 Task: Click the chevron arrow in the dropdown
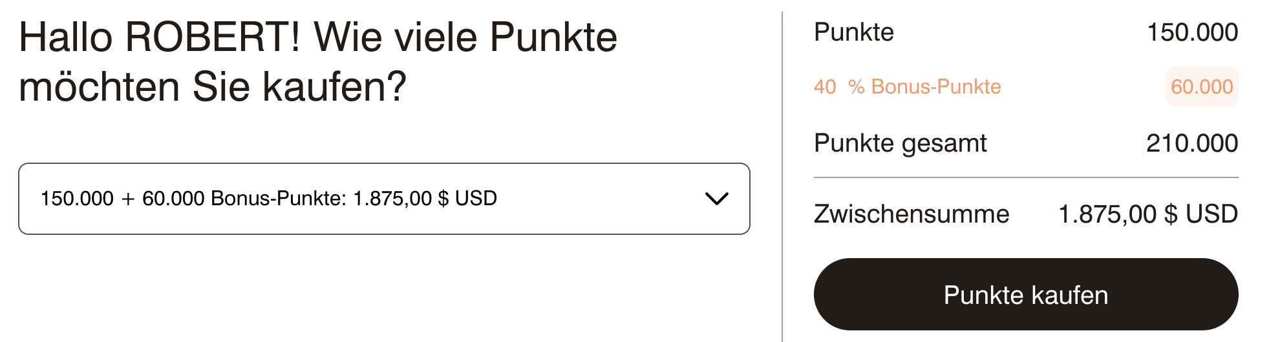click(x=716, y=199)
